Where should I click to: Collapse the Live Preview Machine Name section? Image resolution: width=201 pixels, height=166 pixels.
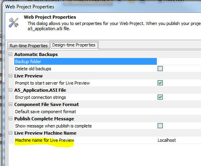click(11, 133)
